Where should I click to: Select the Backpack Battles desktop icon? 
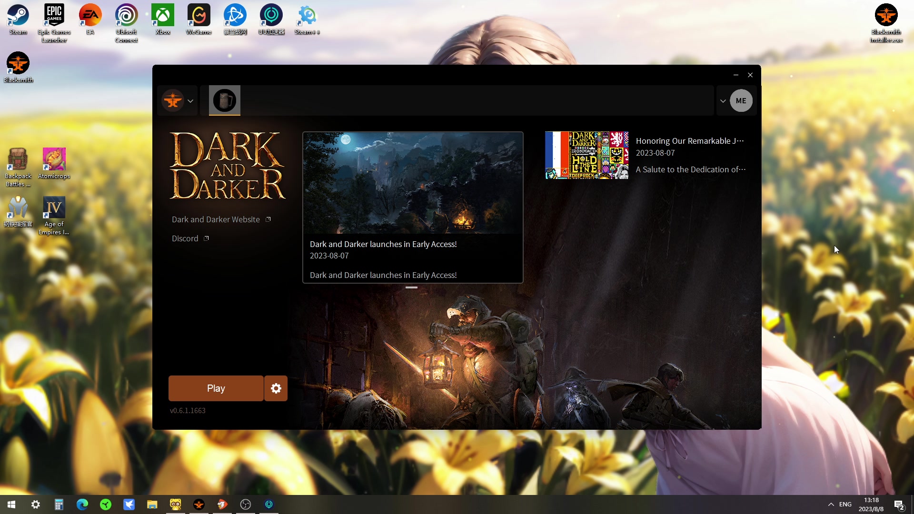tap(18, 168)
